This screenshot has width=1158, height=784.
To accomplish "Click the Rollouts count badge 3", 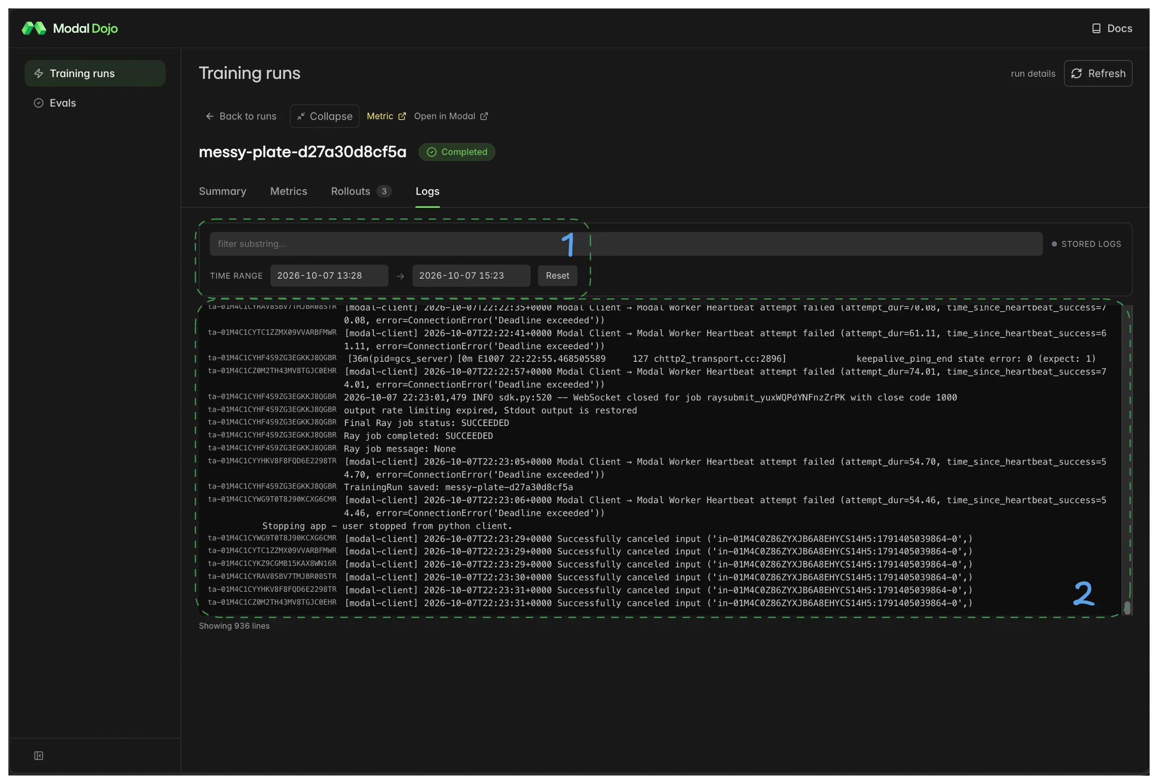I will [x=383, y=191].
